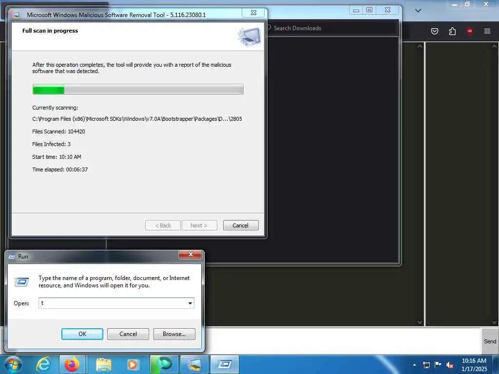The image size is (499, 374).
Task: Click the scan progress bar
Action: point(138,90)
